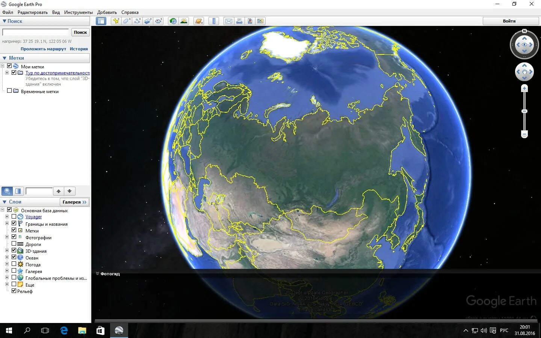This screenshot has width=541, height=338.
Task: Click the eye look-around joystick center
Action: click(x=524, y=45)
